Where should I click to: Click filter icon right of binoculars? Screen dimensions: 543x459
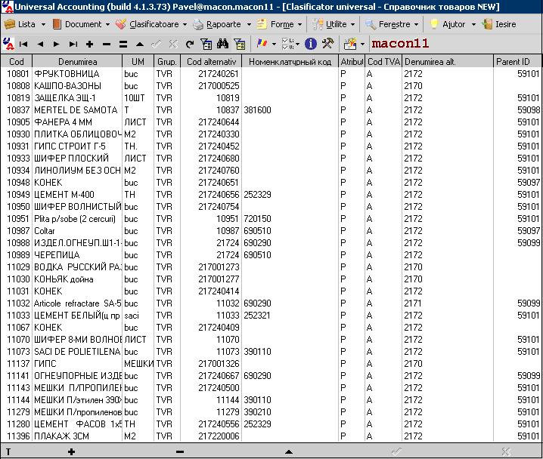click(x=240, y=45)
